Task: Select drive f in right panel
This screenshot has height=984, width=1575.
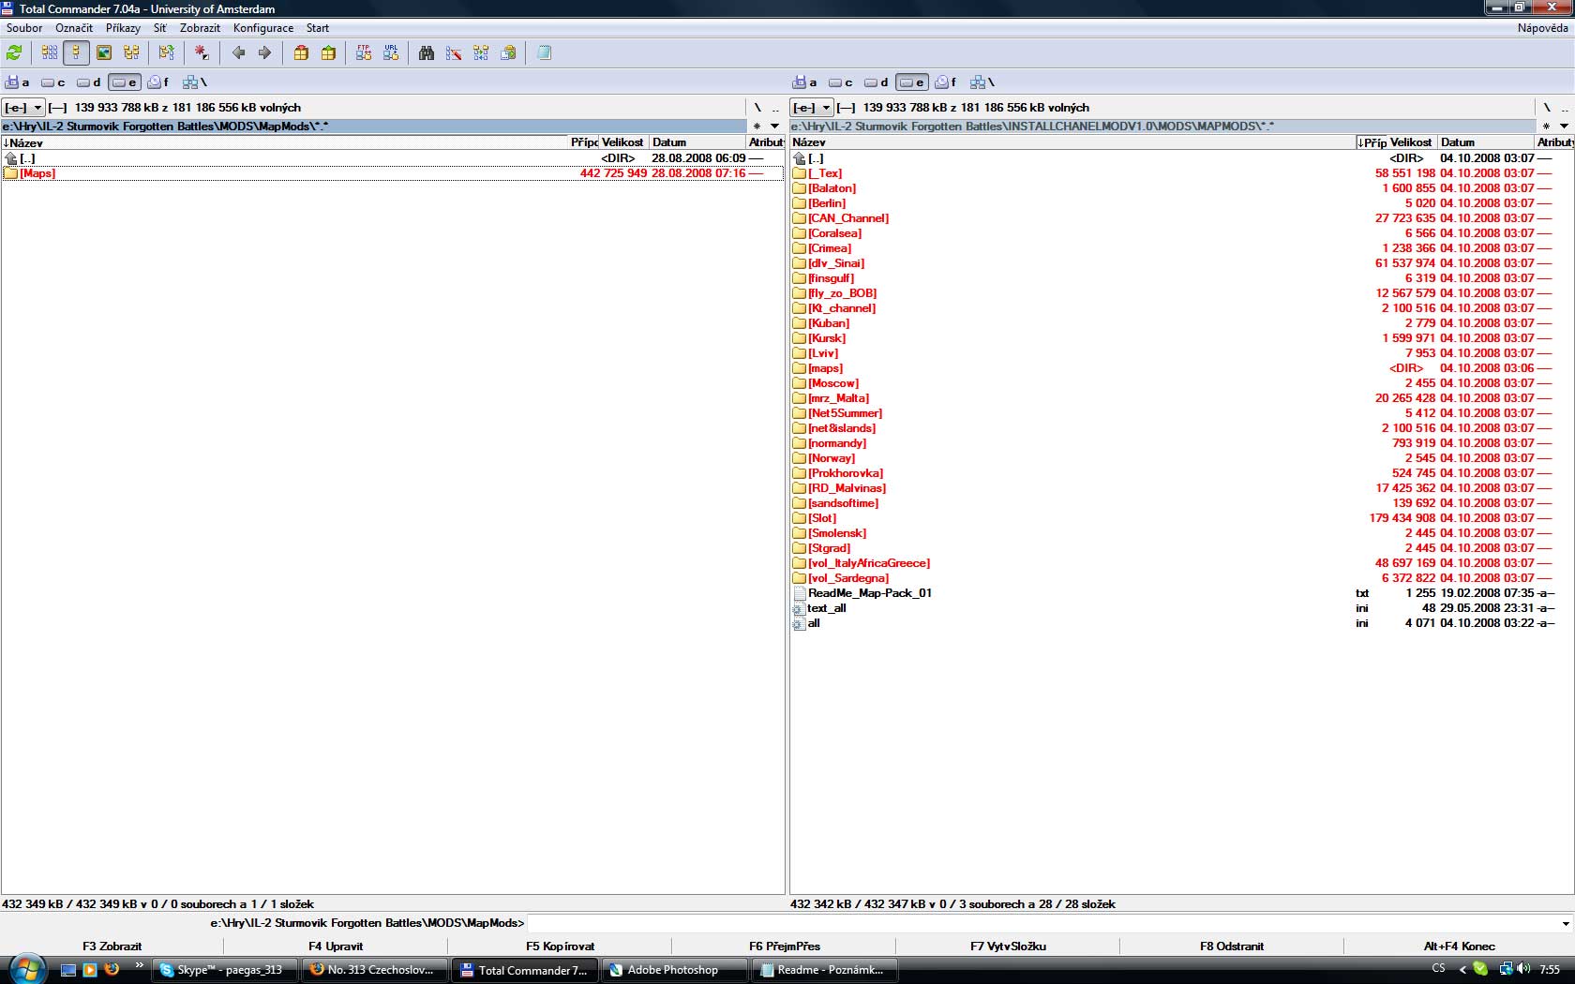Action: coord(946,82)
